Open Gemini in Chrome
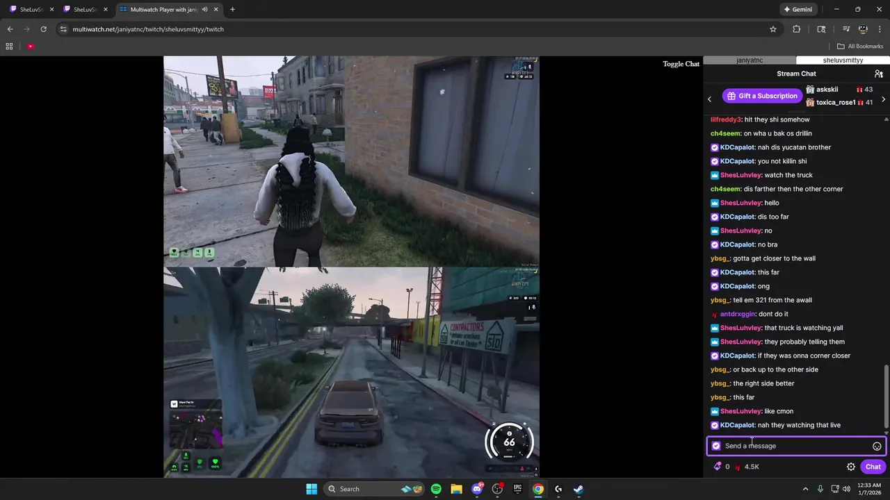The width and height of the screenshot is (890, 500). coord(798,10)
